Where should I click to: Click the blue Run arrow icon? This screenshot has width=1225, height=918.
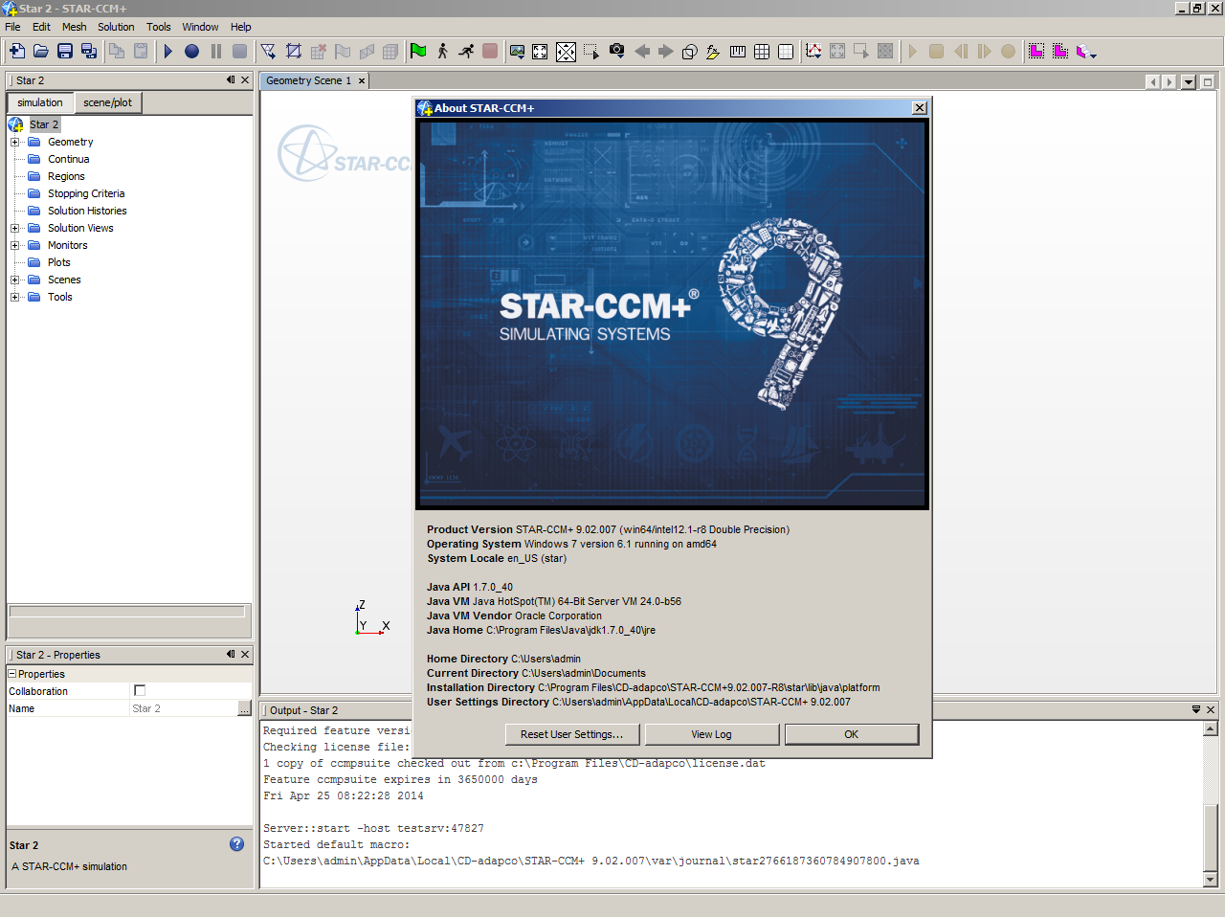pyautogui.click(x=168, y=52)
